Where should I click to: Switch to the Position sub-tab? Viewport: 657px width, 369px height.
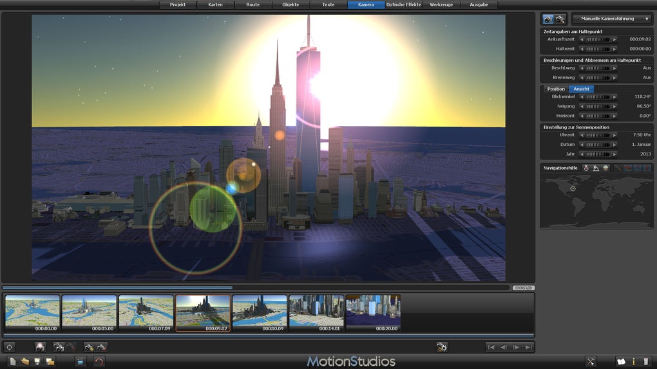tap(556, 89)
